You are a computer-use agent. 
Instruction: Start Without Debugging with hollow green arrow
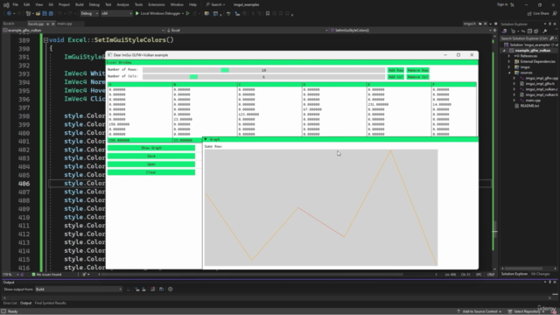coord(187,14)
